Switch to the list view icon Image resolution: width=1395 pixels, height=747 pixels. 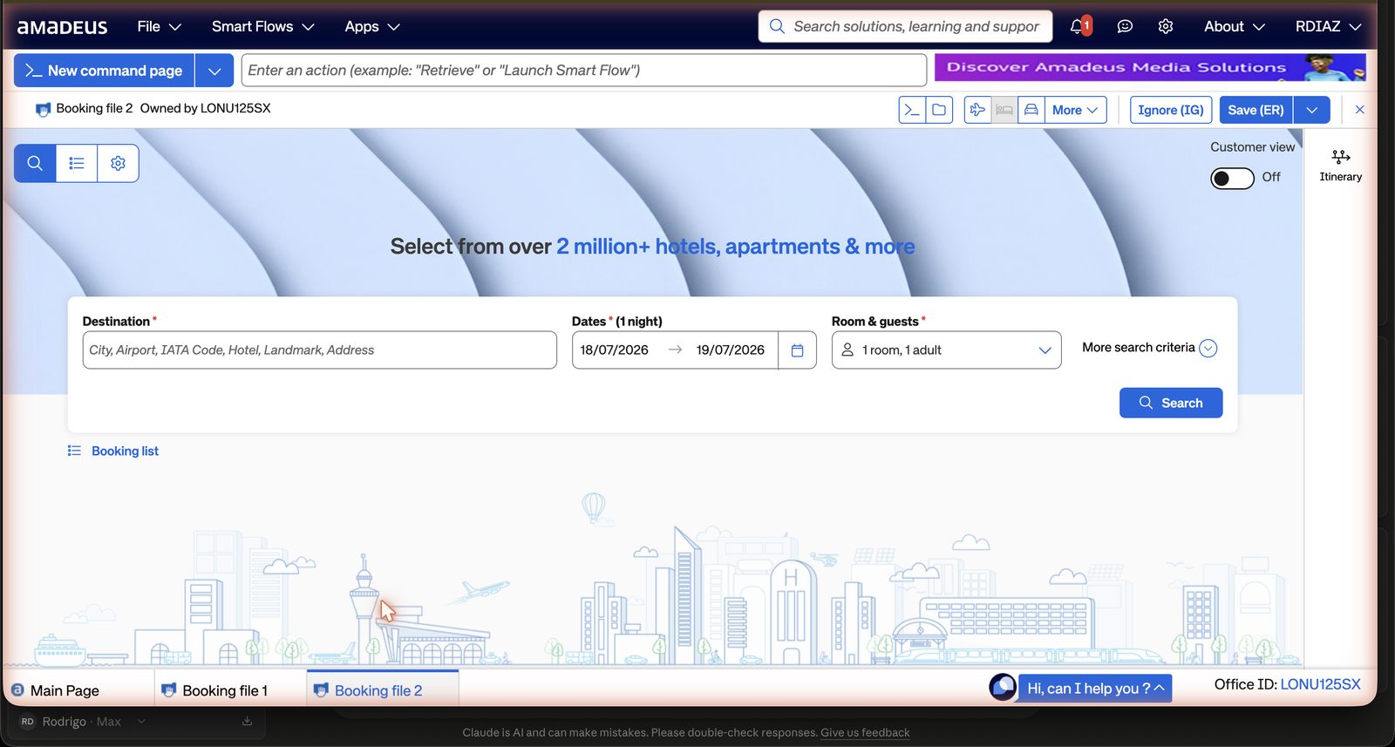coord(77,163)
